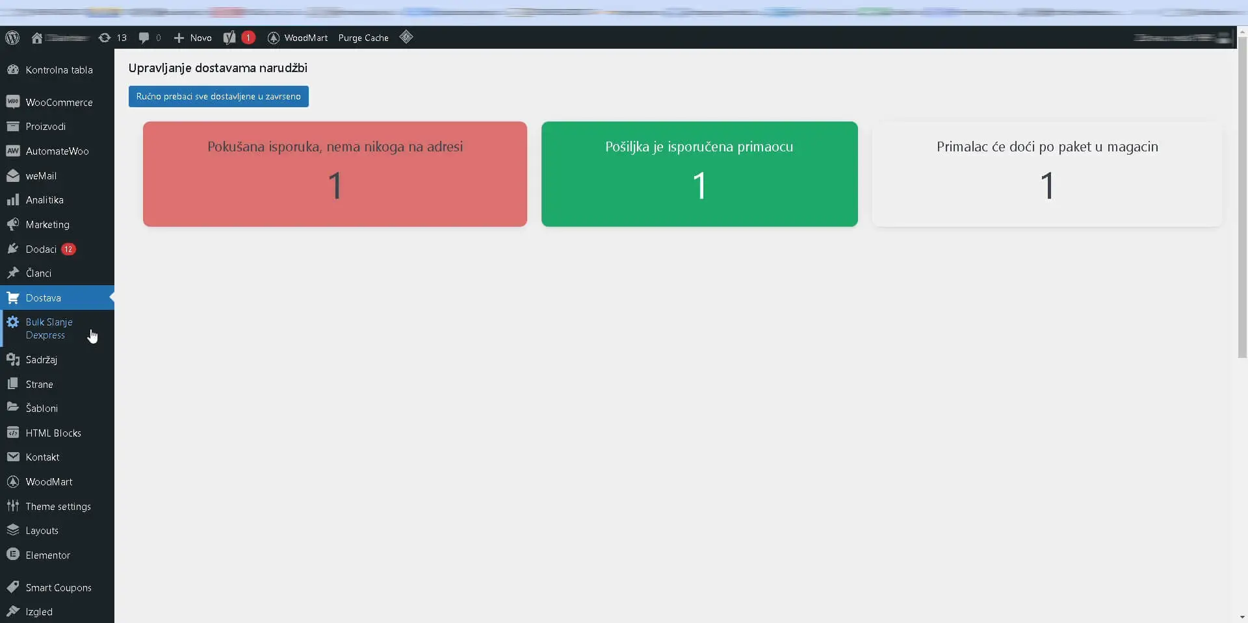Click the Primalac će doći po paket card
This screenshot has width=1248, height=623.
1047,174
